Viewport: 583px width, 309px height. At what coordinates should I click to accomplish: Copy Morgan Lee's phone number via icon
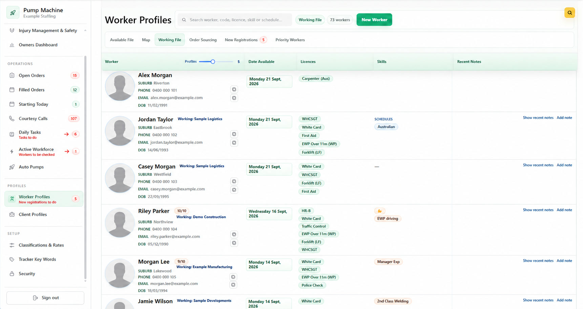point(233,277)
